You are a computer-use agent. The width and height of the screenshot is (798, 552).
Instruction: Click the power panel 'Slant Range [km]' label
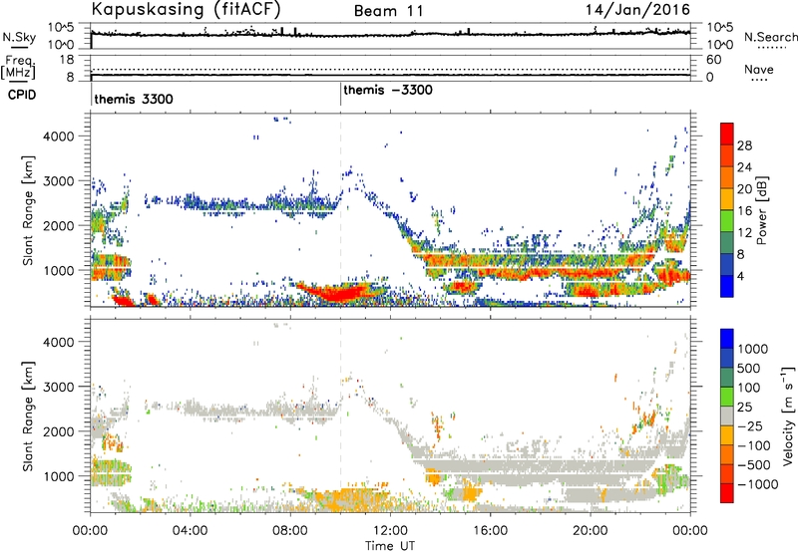point(28,210)
